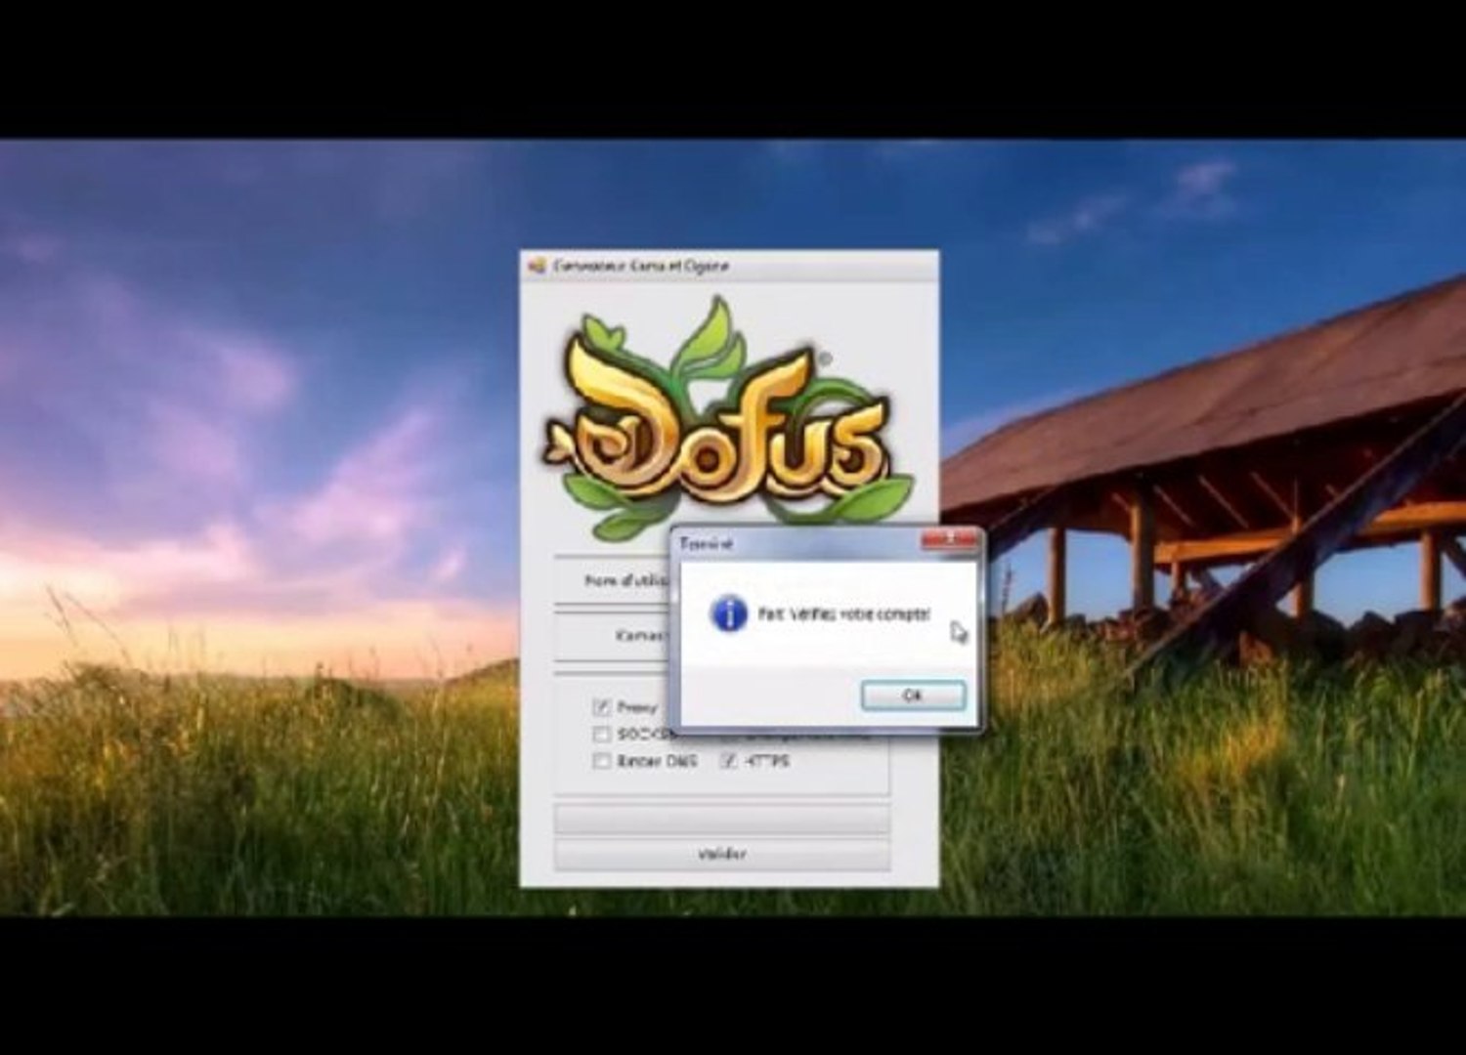Click the Dofus logo image

[727, 418]
